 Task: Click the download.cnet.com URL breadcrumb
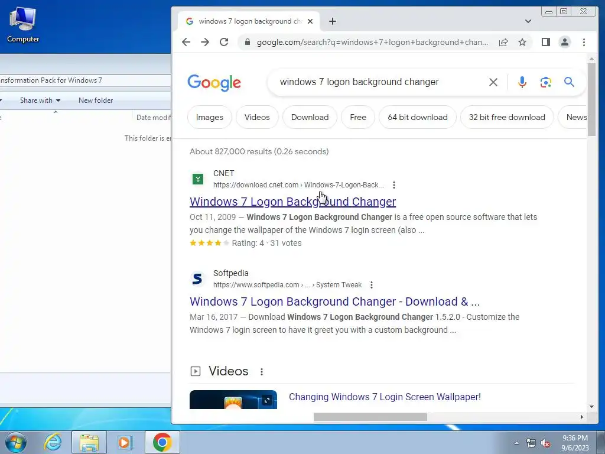[298, 185]
